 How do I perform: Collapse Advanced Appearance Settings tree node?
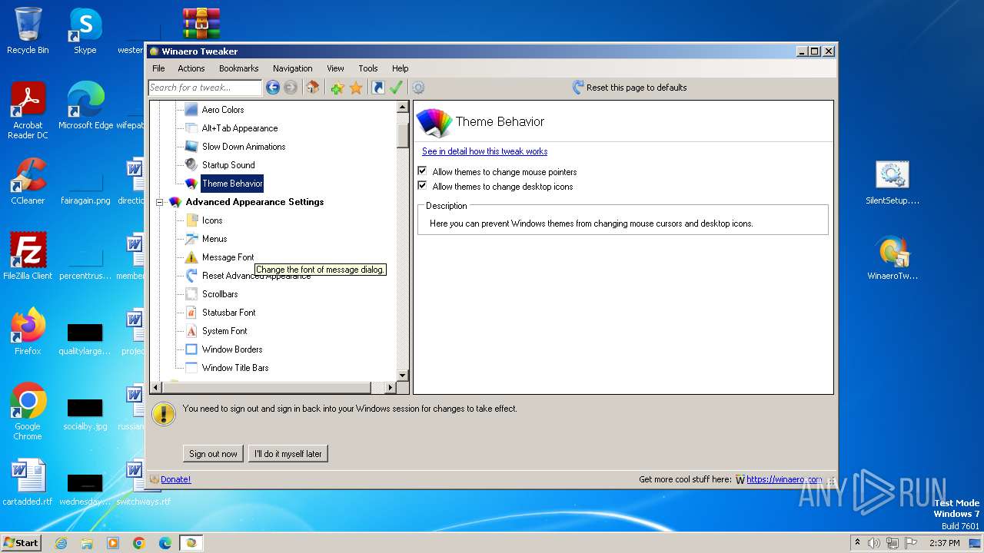(160, 203)
